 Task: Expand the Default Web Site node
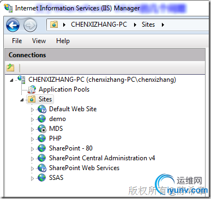[32, 110]
